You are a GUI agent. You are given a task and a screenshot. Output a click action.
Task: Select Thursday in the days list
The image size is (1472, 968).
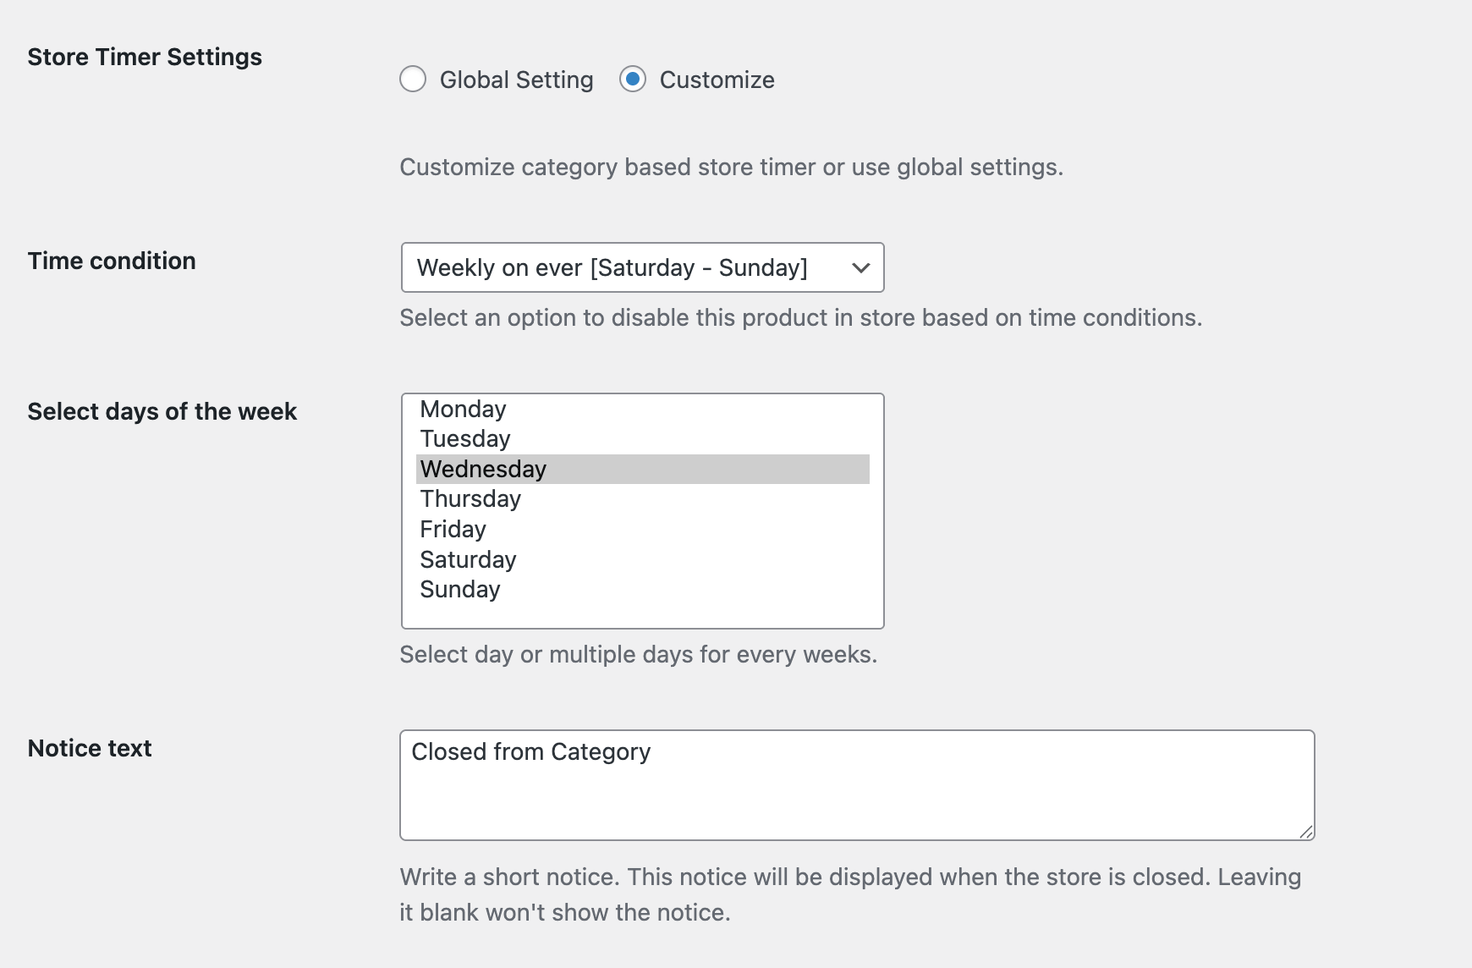[470, 498]
